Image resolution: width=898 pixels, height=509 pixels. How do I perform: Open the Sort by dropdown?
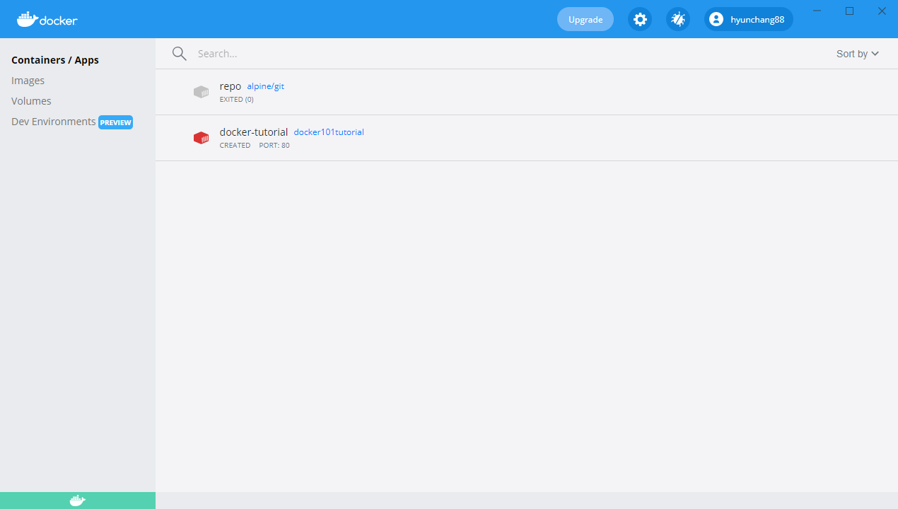click(x=857, y=54)
